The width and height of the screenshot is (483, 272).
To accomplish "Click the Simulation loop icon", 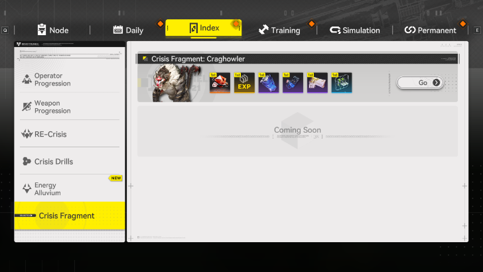I will (335, 31).
